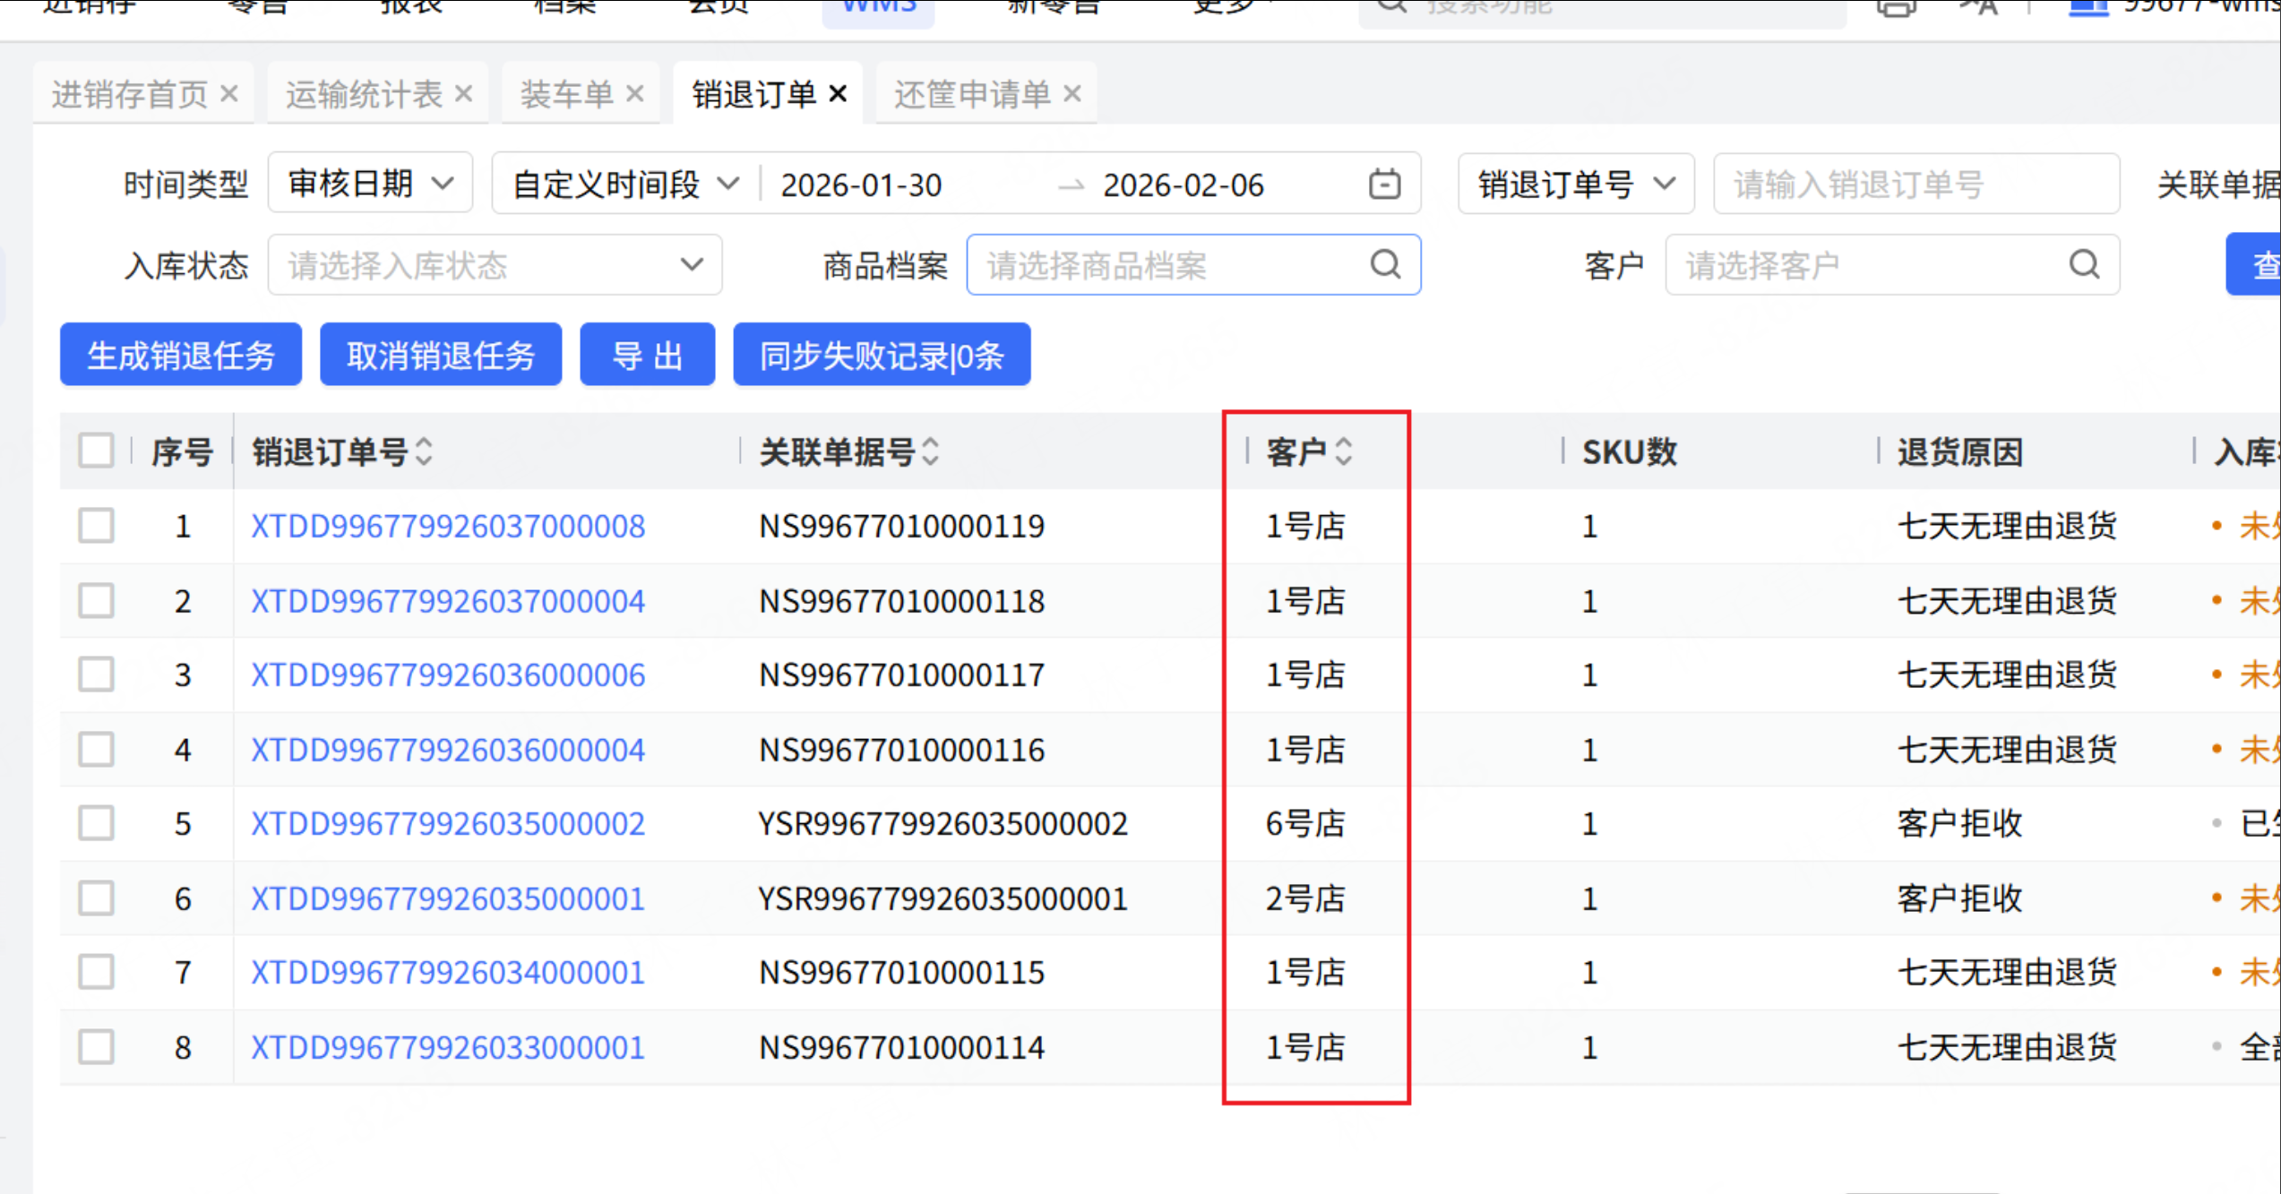Close the 还筐申请单 tab
2281x1194 pixels.
[x=1072, y=94]
